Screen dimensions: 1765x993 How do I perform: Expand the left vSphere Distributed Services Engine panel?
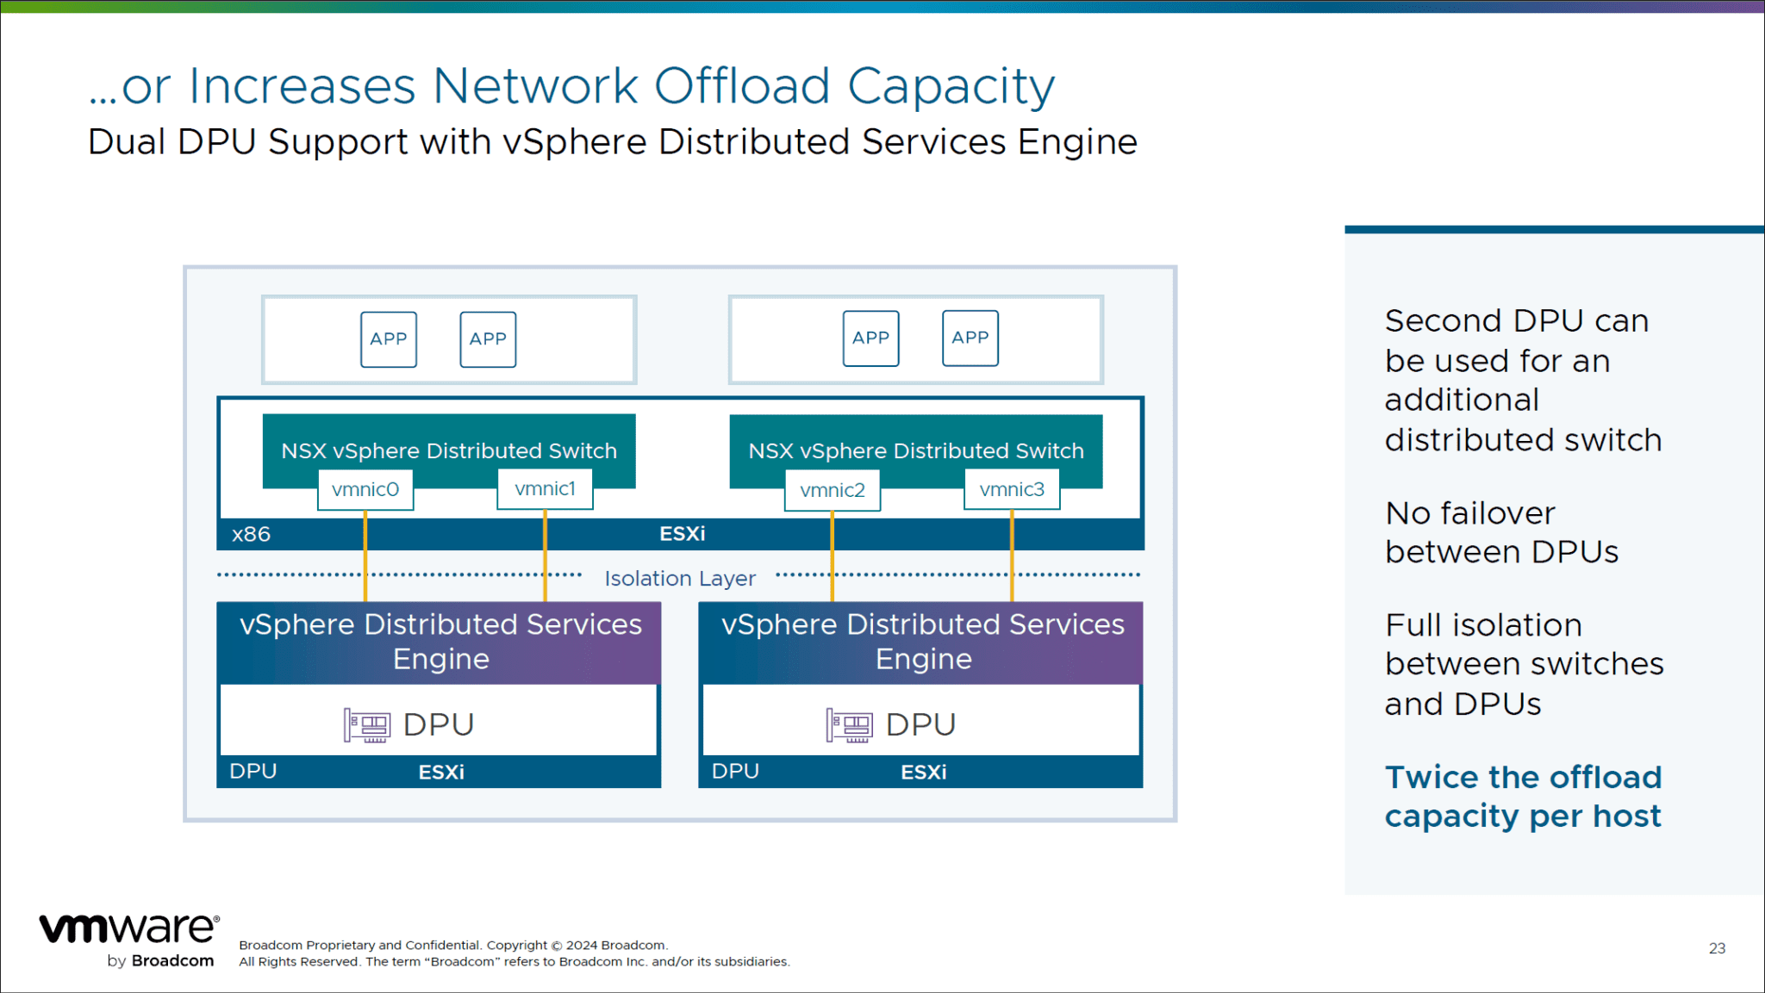pyautogui.click(x=439, y=642)
